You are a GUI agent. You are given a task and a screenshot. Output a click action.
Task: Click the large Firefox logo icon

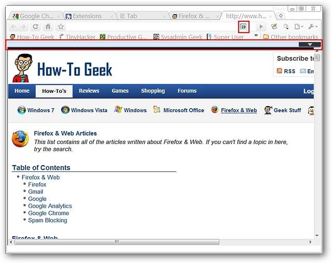(x=20, y=139)
